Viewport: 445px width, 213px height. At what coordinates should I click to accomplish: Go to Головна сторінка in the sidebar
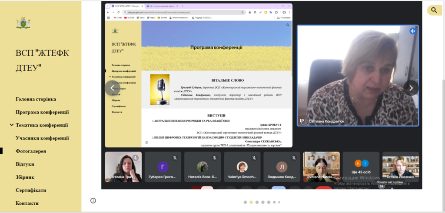click(36, 99)
